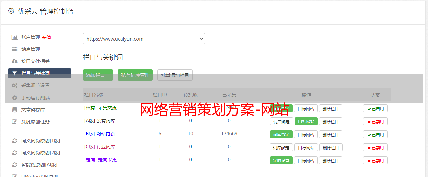Screen dimensions: 428x177
Task: Open the [B版] 网站更新 column
Action: click(x=99, y=134)
